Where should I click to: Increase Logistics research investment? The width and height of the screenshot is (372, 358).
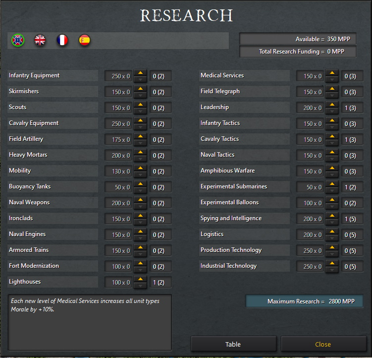click(x=332, y=232)
